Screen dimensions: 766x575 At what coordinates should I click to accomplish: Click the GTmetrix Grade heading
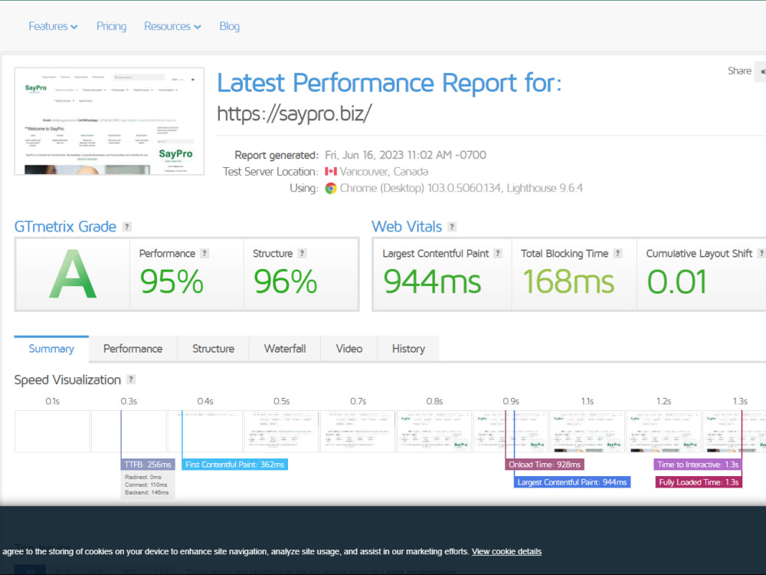point(65,227)
